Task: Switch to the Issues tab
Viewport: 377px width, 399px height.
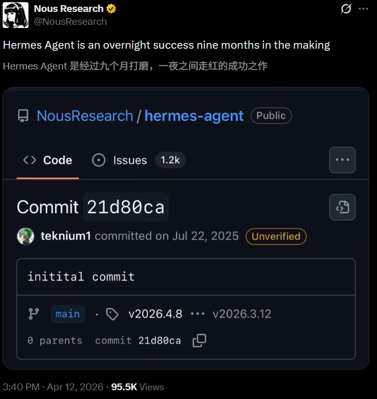Action: point(120,160)
